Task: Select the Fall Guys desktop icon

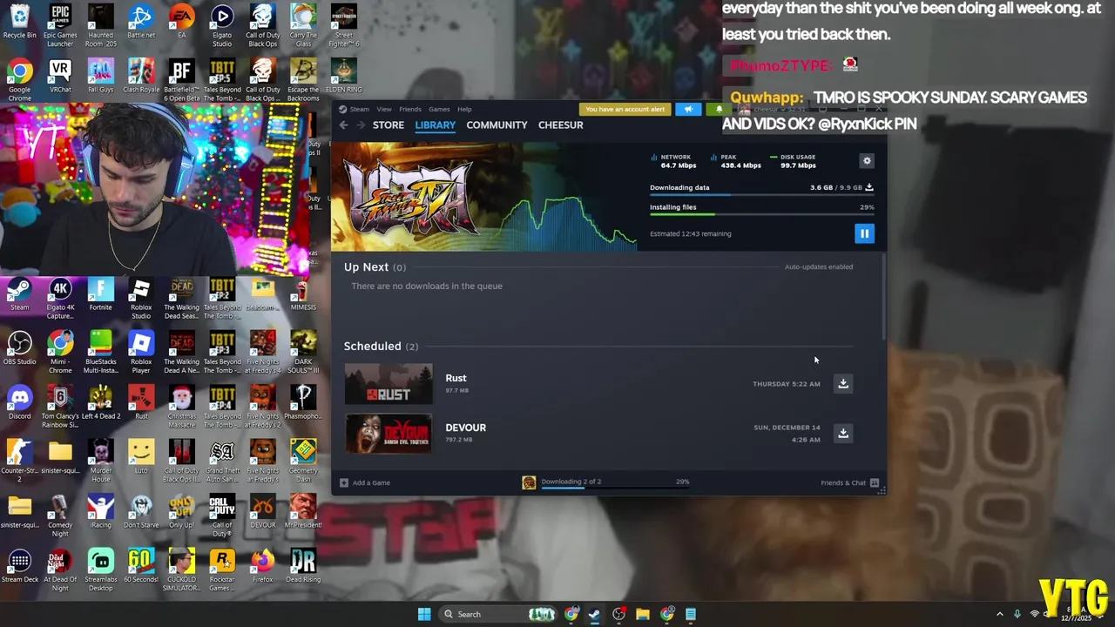Action: point(100,78)
